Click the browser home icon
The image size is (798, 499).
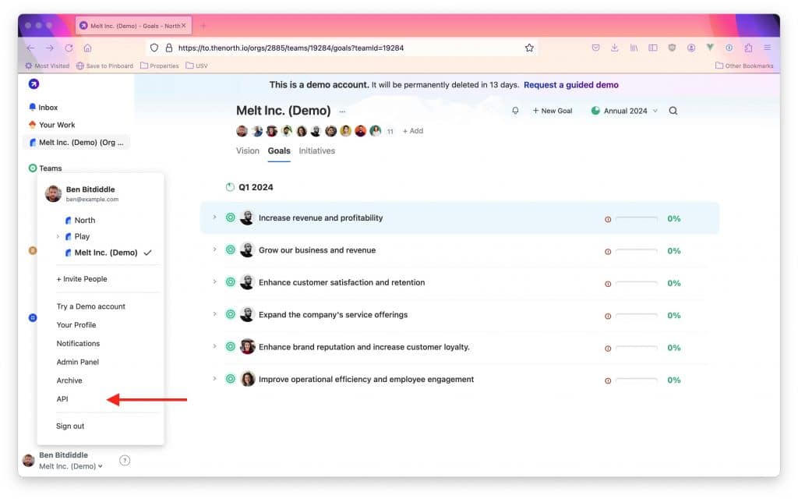(x=88, y=48)
